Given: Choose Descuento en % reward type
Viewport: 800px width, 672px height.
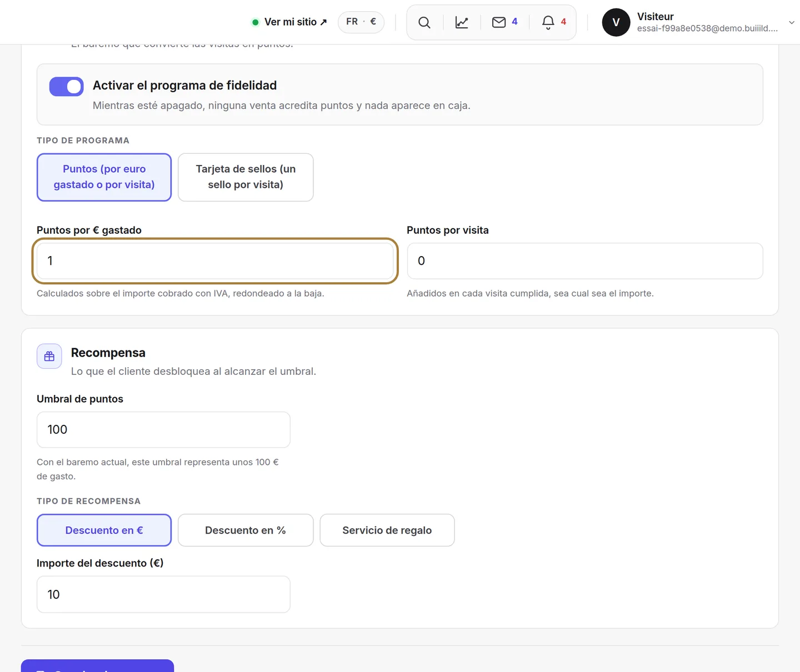Looking at the screenshot, I should 246,530.
